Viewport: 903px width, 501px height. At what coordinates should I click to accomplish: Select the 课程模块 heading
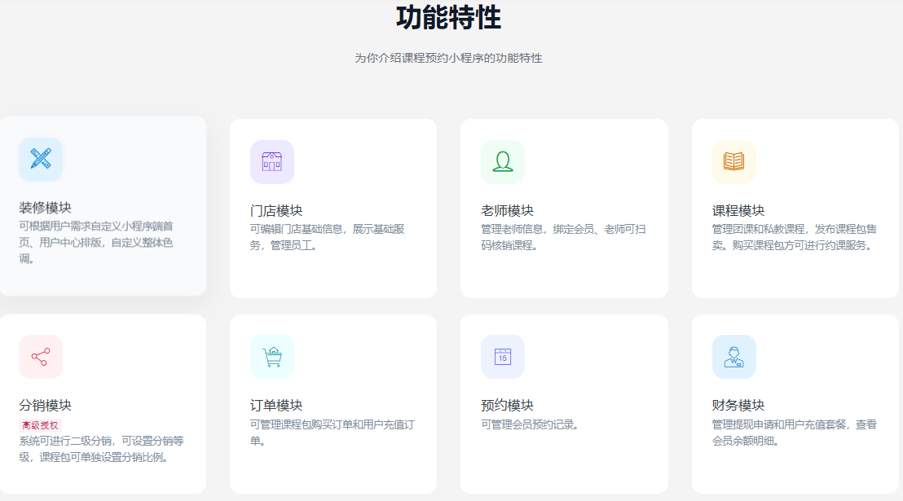pyautogui.click(x=738, y=211)
